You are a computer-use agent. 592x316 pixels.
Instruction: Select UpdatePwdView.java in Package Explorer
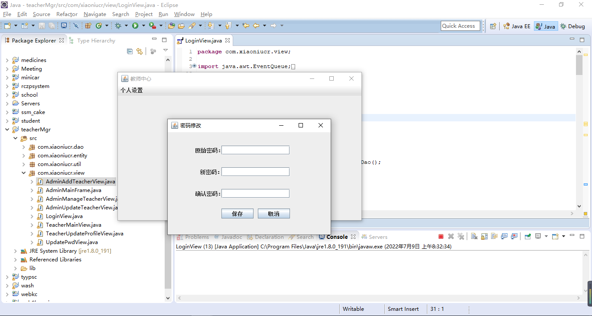coord(72,242)
